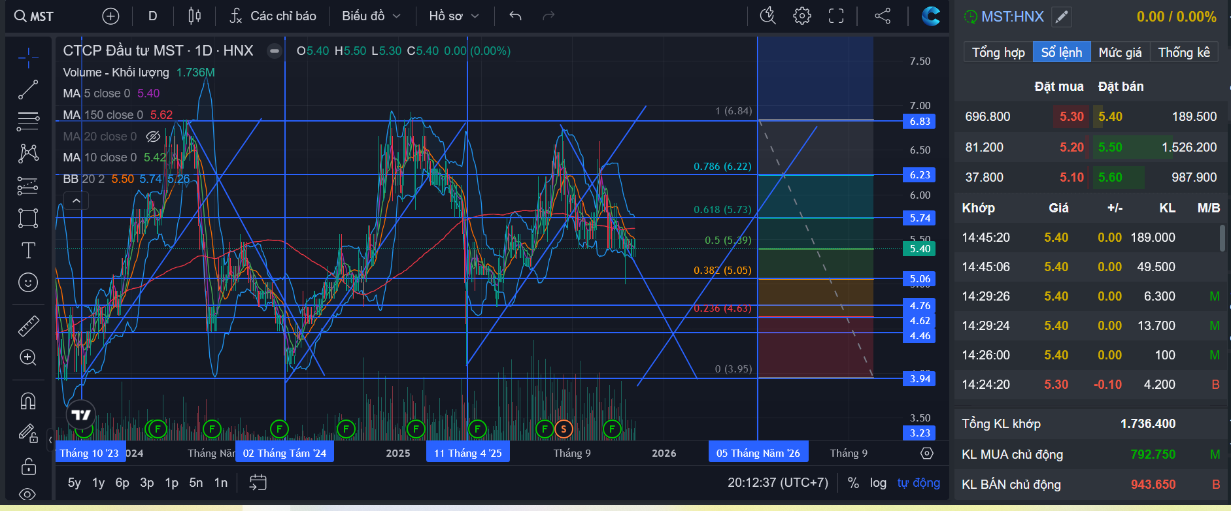Open the pattern drawing tools

coord(28,154)
